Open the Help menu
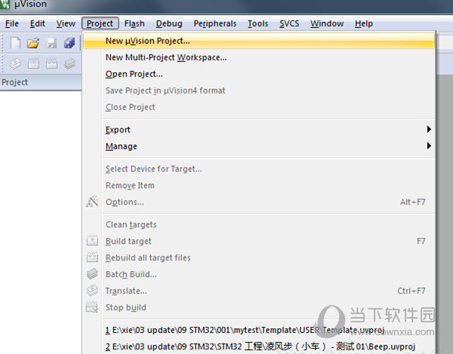Image resolution: width=453 pixels, height=354 pixels. 364,23
